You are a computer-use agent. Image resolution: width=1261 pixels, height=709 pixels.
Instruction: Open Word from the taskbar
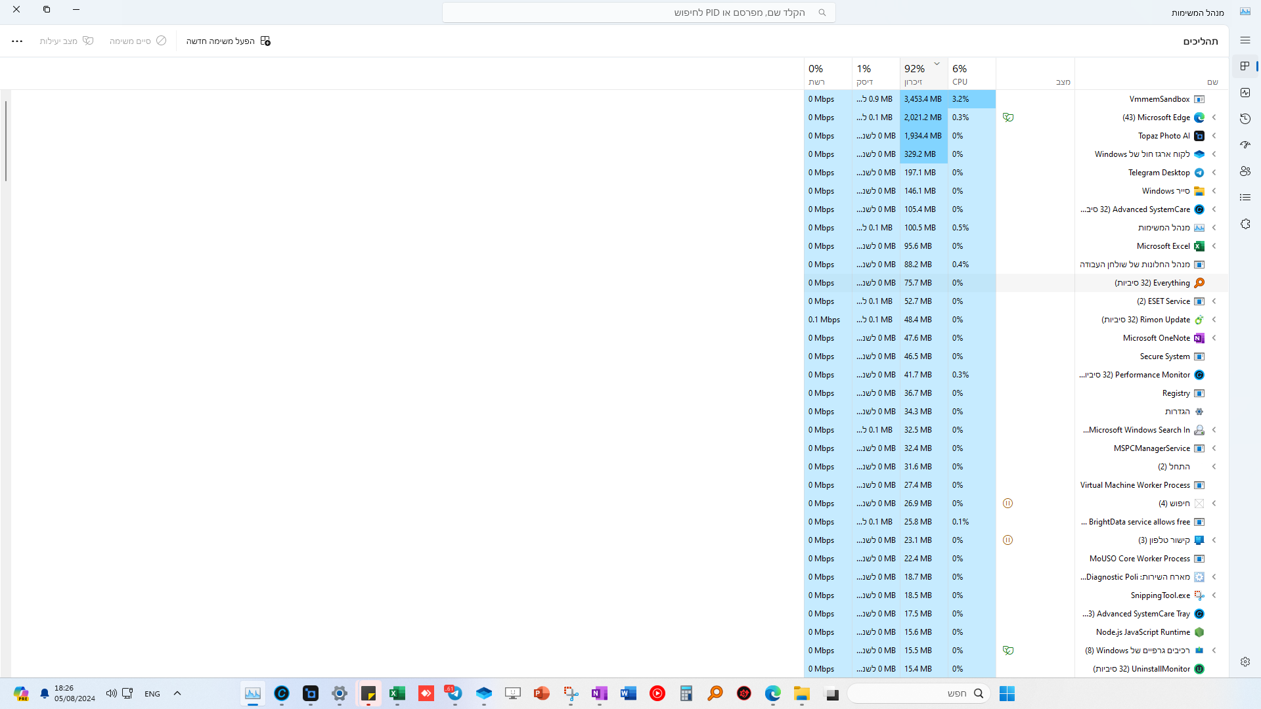[x=629, y=693]
